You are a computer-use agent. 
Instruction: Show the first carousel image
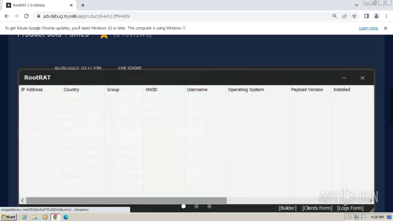[184, 206]
